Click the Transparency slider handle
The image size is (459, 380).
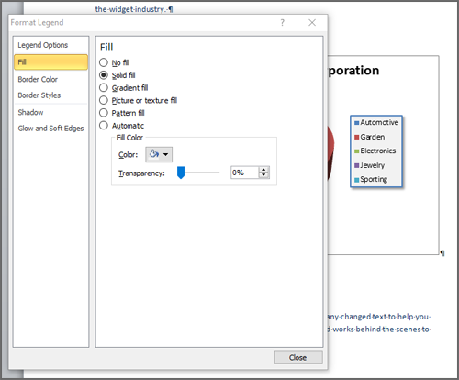click(x=181, y=173)
